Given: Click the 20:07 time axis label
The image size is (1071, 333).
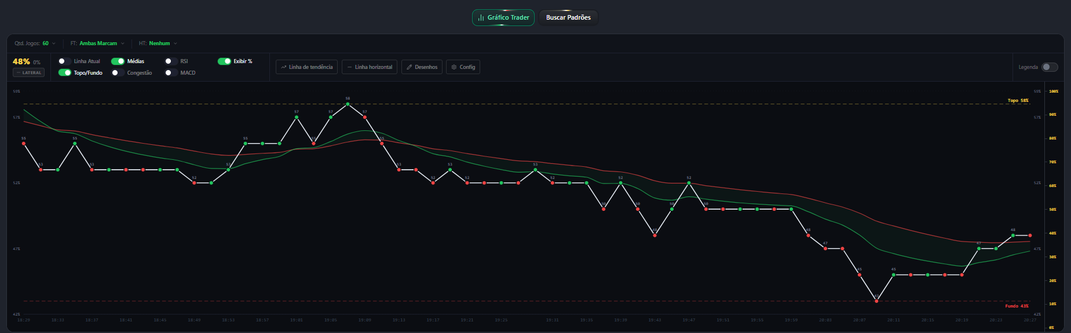Looking at the screenshot, I should (859, 320).
